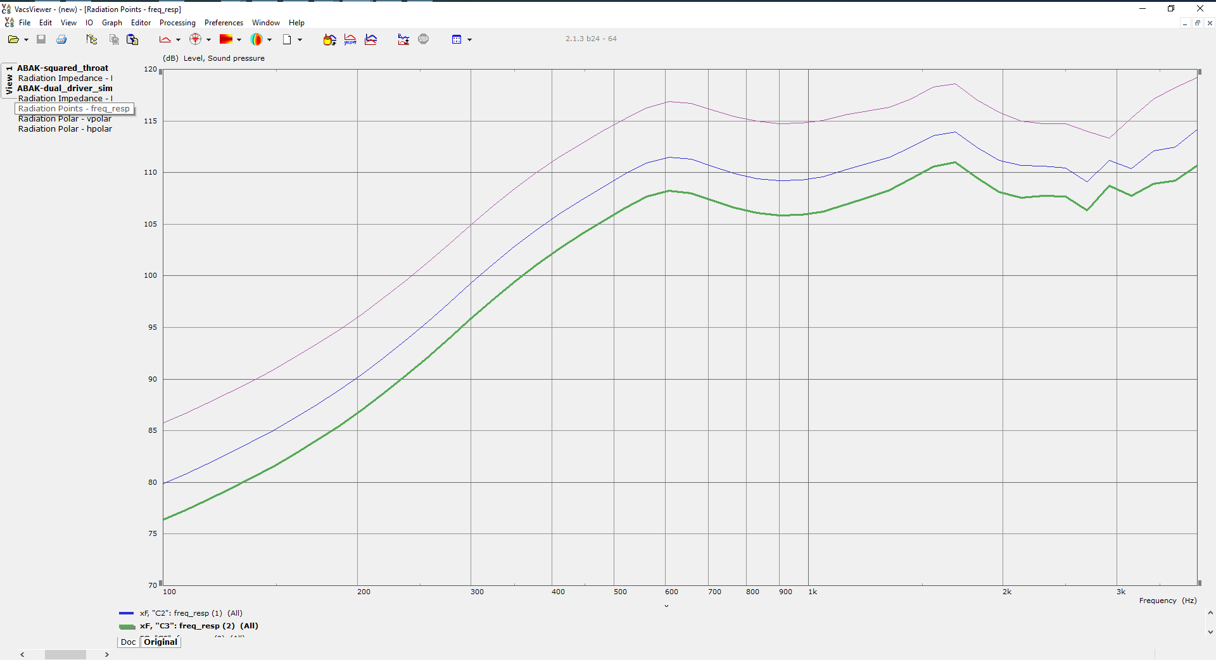Open dropdown arrow beside polar plot icon
The image size is (1216, 660).
(208, 40)
